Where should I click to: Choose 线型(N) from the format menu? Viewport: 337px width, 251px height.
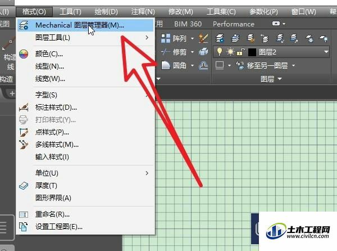[85, 66]
